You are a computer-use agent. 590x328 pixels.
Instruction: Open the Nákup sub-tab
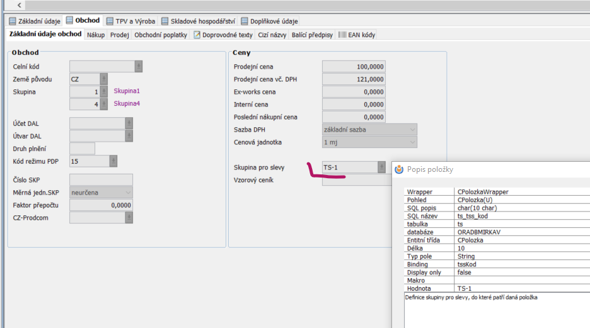pos(96,35)
